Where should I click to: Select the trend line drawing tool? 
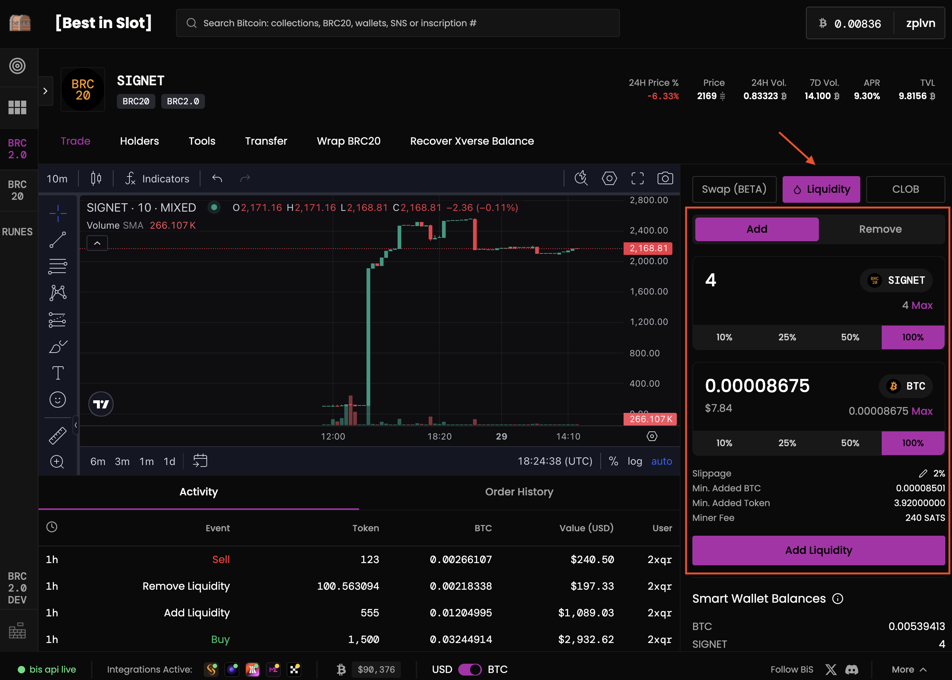coord(58,239)
